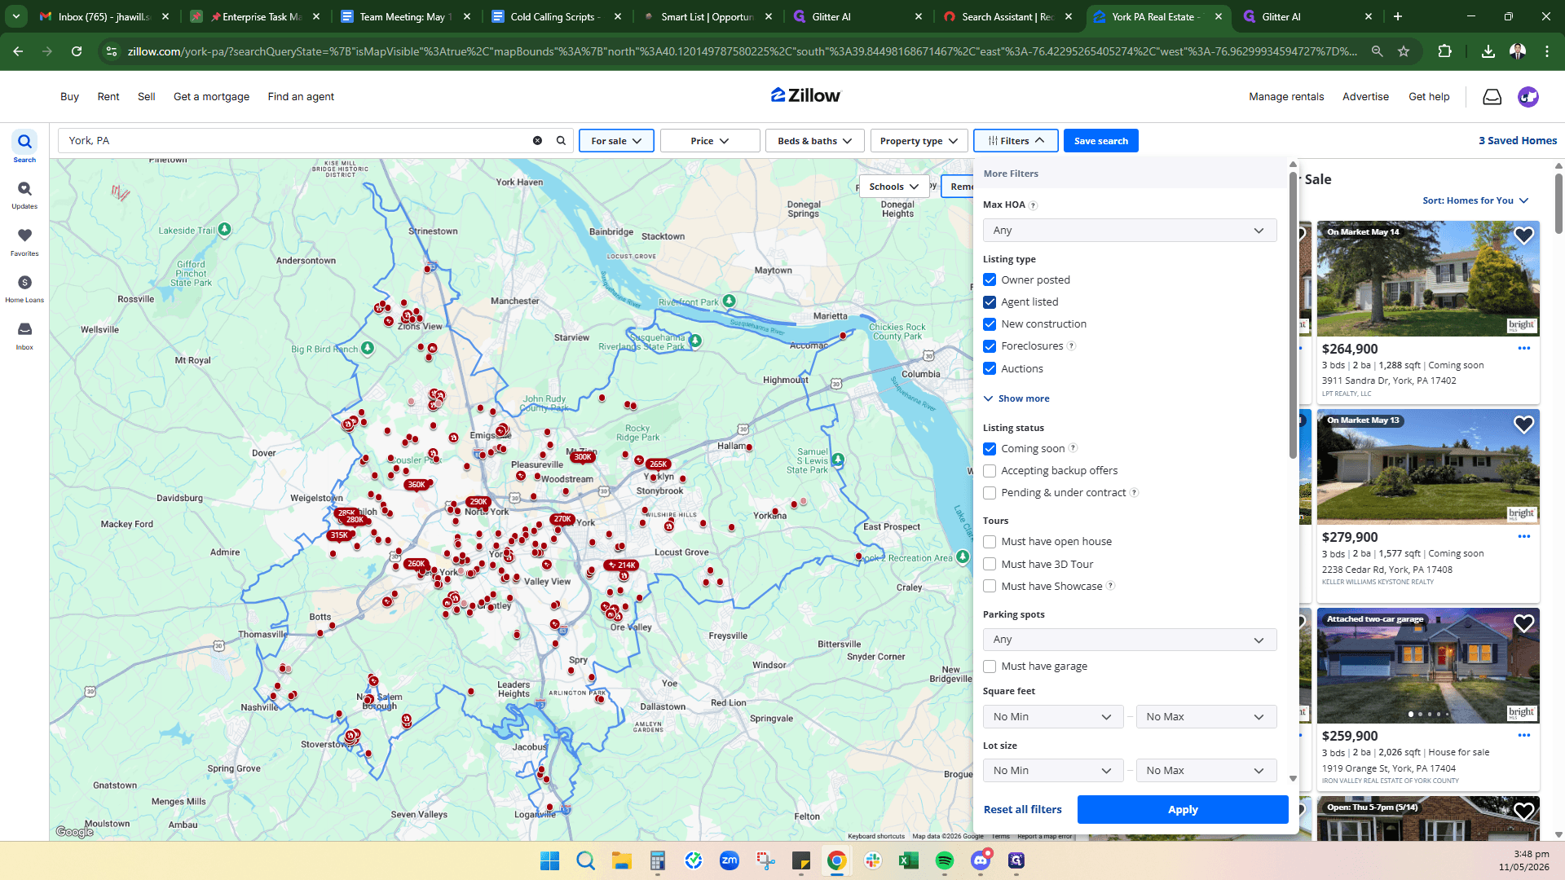Click Reset all filters link
The image size is (1565, 880).
[1022, 810]
